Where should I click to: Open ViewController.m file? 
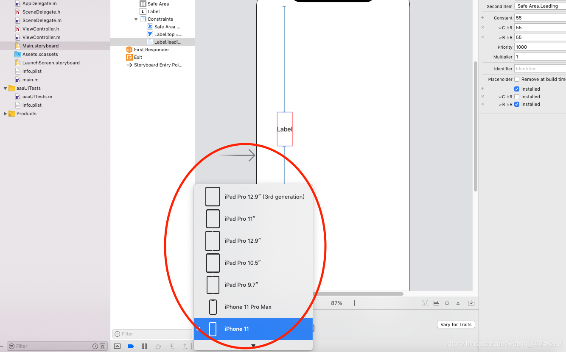click(x=41, y=37)
